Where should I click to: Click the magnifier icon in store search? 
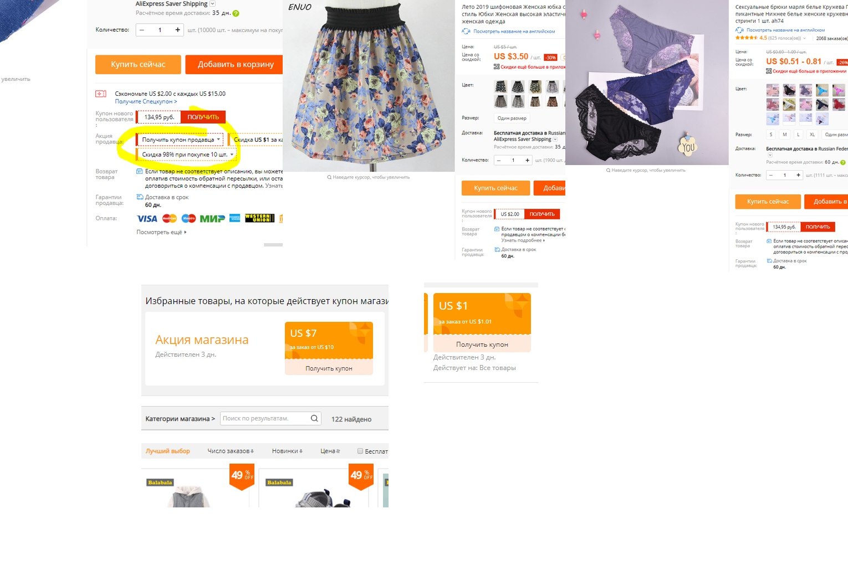point(314,418)
